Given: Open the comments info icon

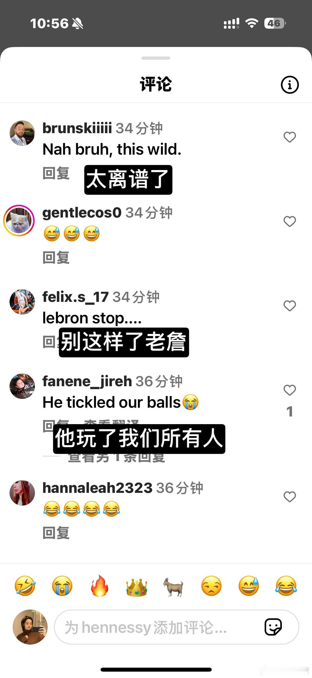Looking at the screenshot, I should [x=290, y=85].
